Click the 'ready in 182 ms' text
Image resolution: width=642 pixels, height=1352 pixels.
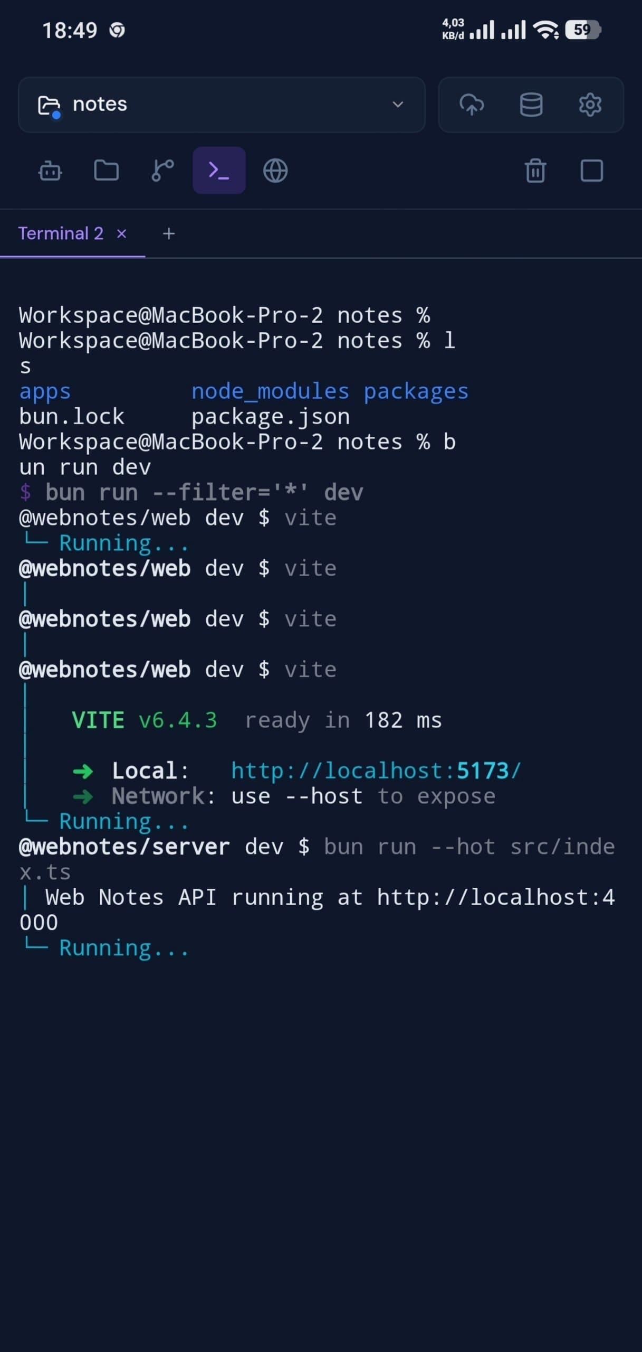click(343, 720)
